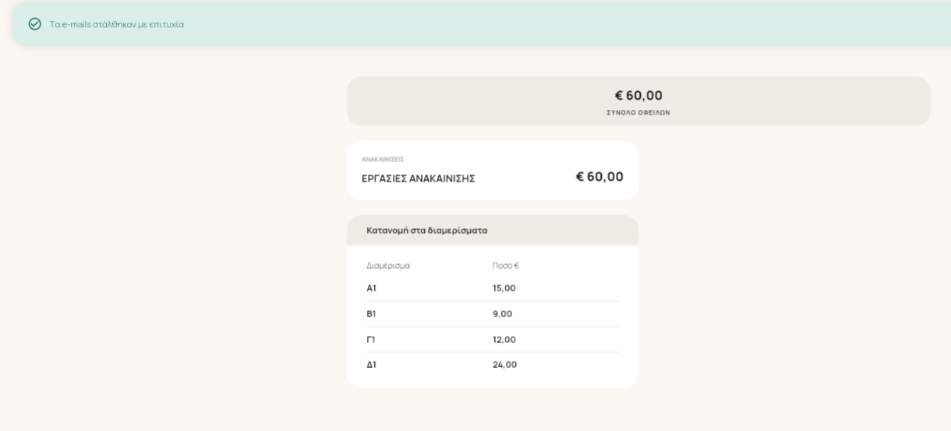Click the 24,00 amount for Δ1
951x431 pixels.
point(505,365)
